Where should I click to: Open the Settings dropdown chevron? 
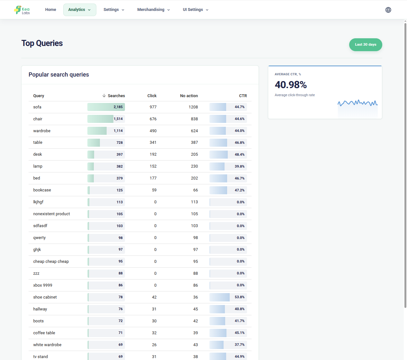click(123, 10)
